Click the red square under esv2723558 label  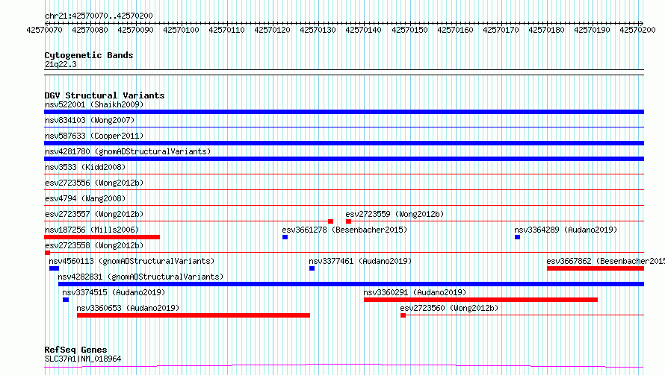coord(48,253)
